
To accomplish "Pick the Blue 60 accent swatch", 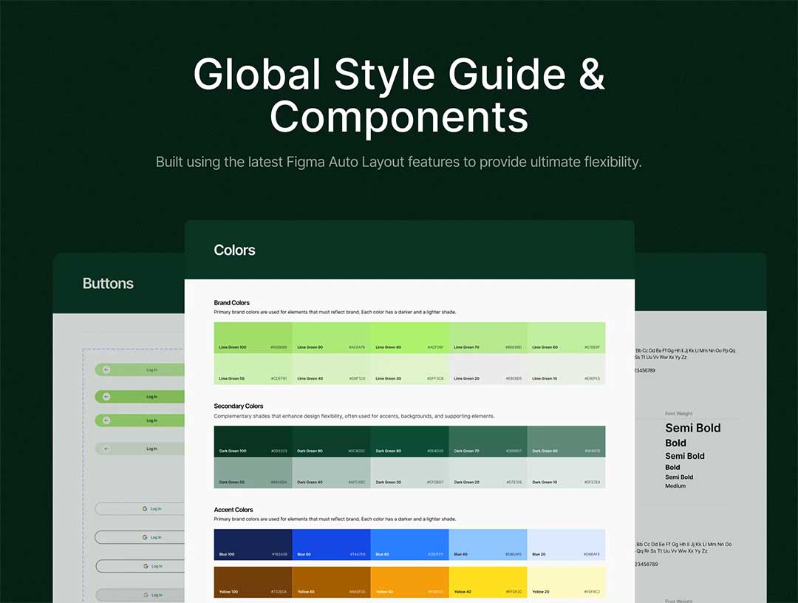I will pyautogui.click(x=409, y=545).
